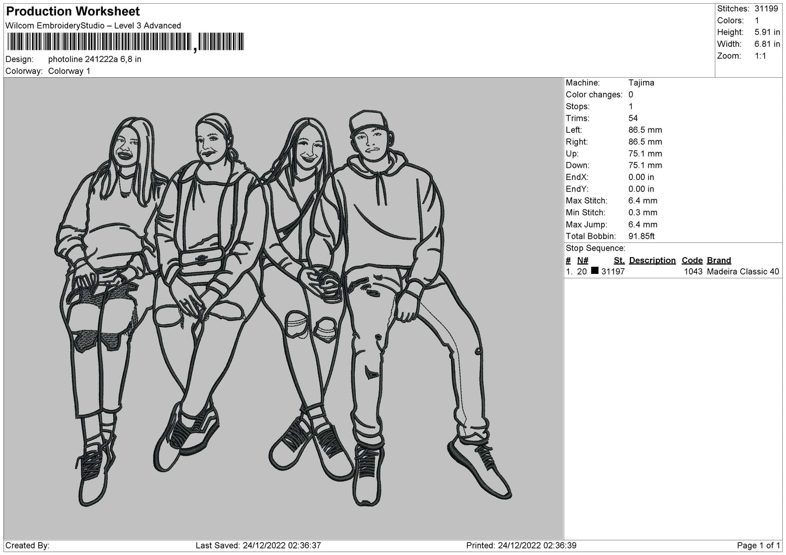Viewport: 786px width, 555px height.
Task: Click the Machine value Tajima
Action: point(641,83)
